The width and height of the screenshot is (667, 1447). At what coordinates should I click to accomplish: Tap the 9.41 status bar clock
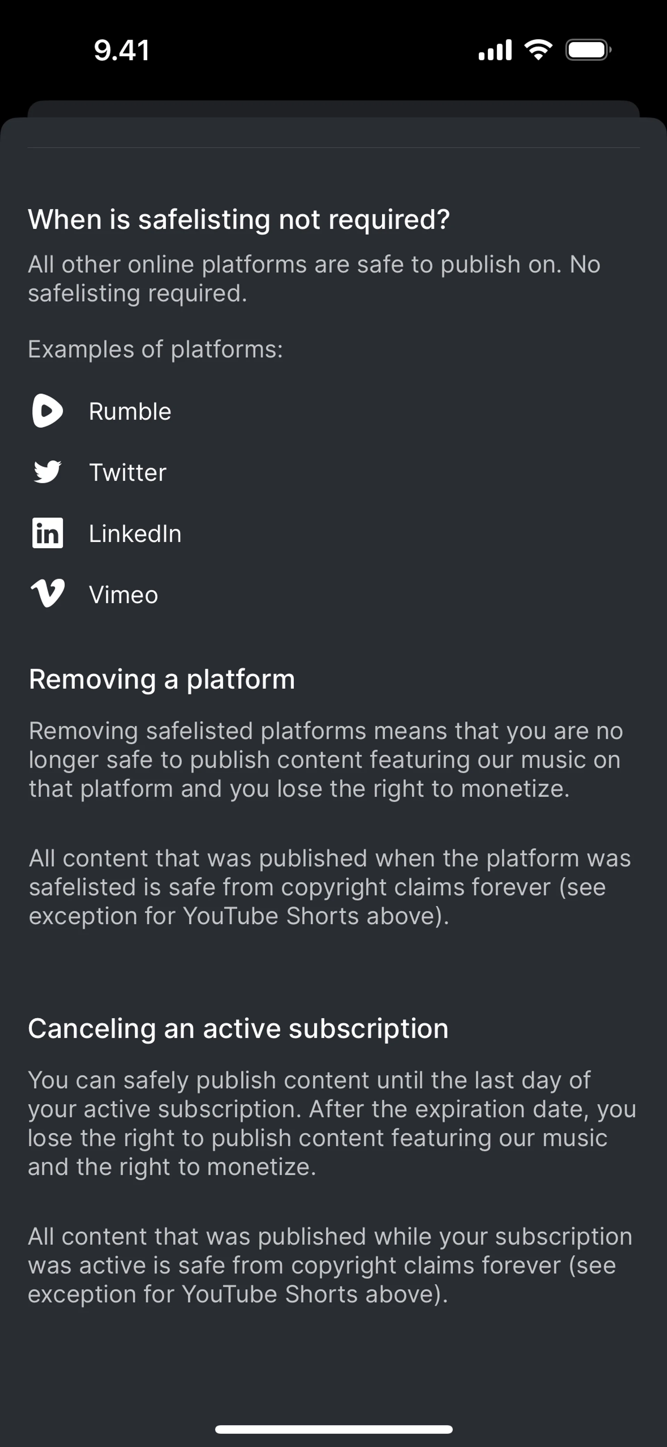121,50
